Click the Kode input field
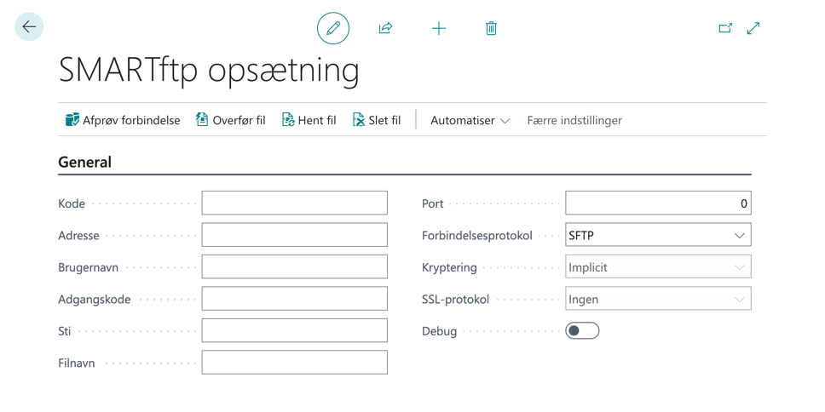The height and width of the screenshot is (412, 825). tap(294, 203)
